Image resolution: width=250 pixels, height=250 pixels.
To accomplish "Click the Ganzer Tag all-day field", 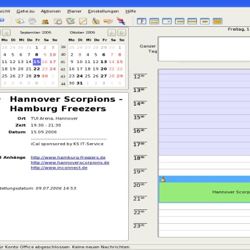I will tap(204, 49).
